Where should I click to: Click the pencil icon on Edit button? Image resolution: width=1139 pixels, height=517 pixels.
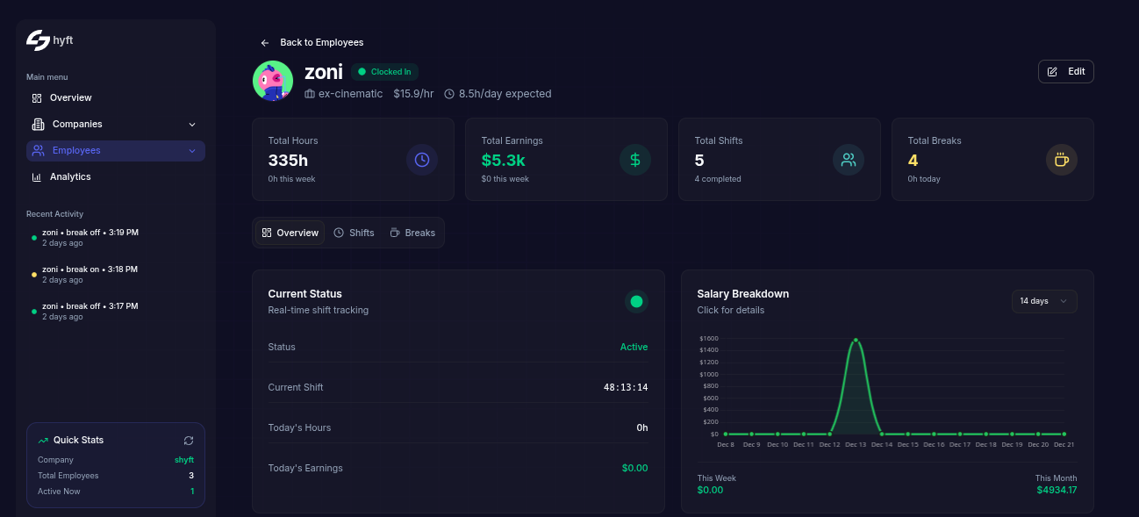click(x=1053, y=72)
